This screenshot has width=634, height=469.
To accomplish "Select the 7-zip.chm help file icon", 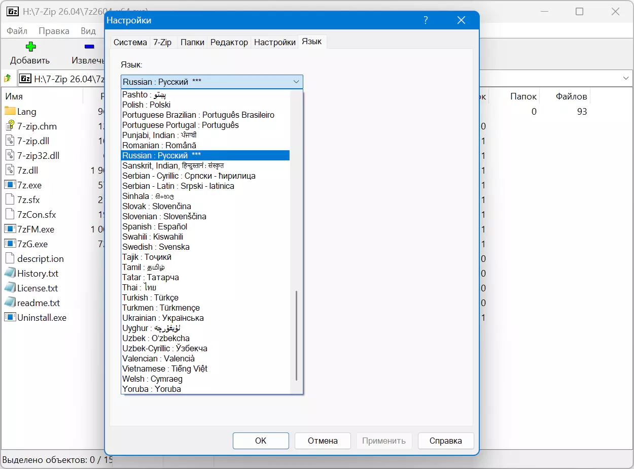I will point(10,126).
